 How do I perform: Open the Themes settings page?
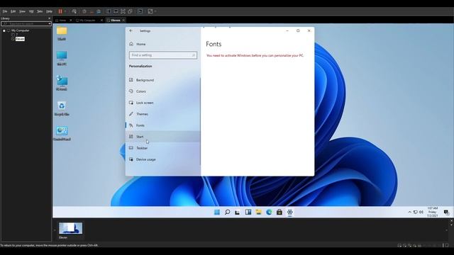162,114
